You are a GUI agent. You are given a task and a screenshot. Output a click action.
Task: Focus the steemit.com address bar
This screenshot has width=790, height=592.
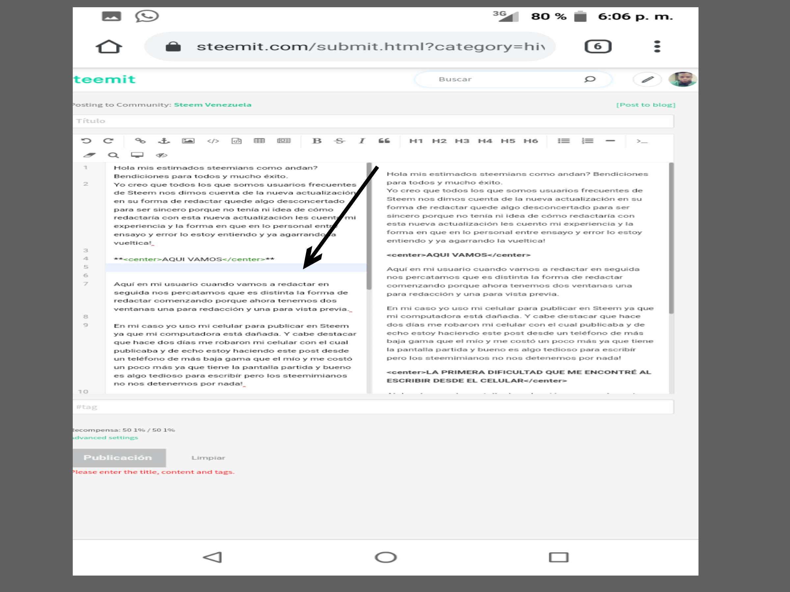[x=350, y=46]
